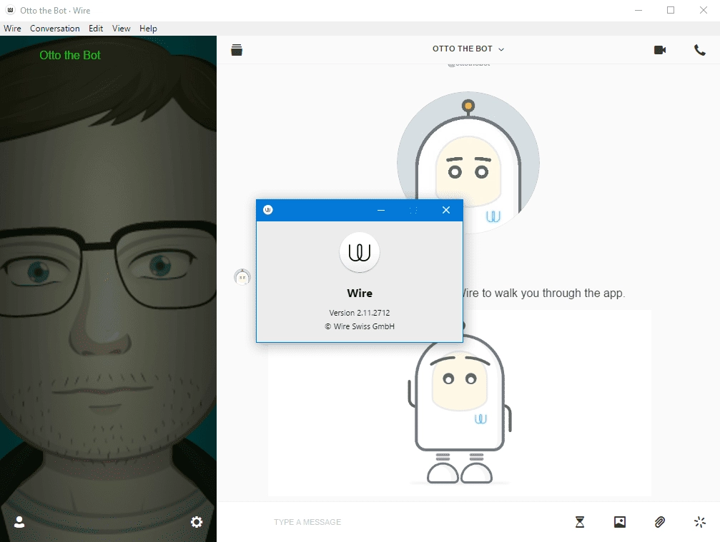This screenshot has height=542, width=720.
Task: Minimize the main Wire window
Action: (x=638, y=10)
